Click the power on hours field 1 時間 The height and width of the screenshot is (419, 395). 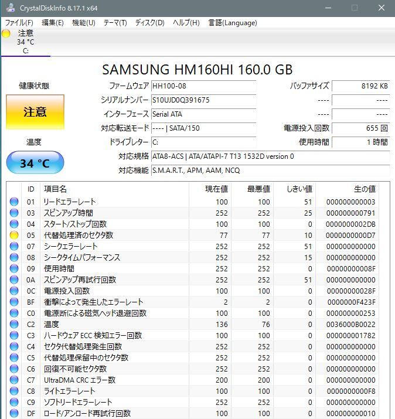coord(361,142)
